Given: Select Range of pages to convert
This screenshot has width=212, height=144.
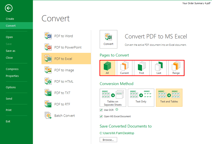Looking at the screenshot, I should (176, 68).
